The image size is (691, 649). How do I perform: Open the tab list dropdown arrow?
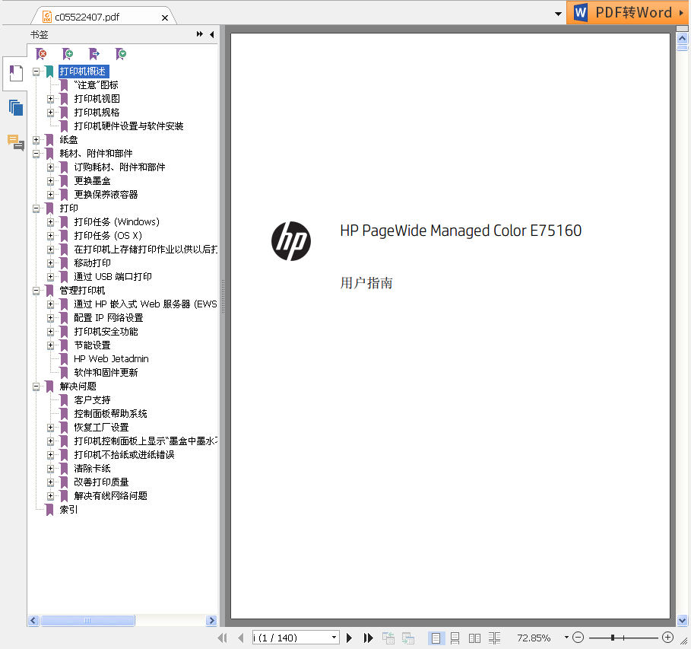tap(558, 14)
